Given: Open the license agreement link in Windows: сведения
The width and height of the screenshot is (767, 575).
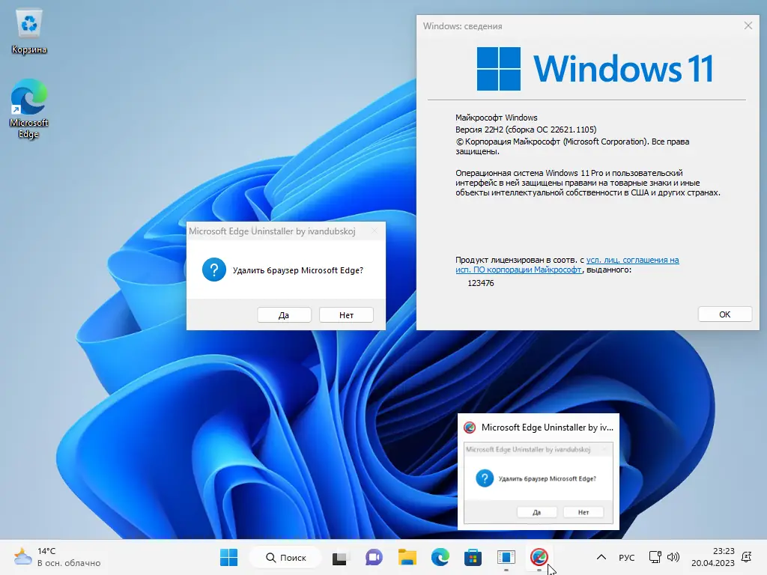Looking at the screenshot, I should (x=568, y=264).
